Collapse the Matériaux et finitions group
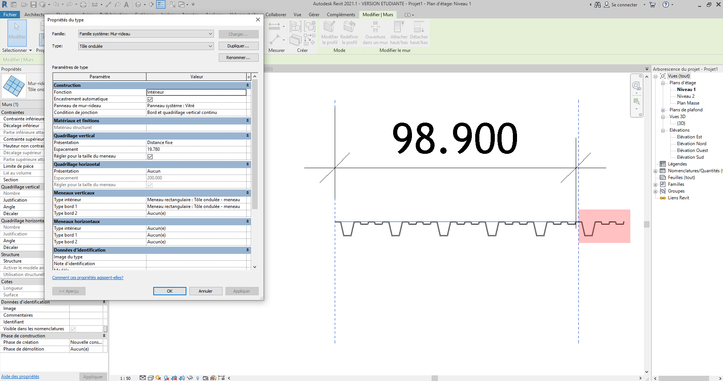The width and height of the screenshot is (723, 381). click(247, 121)
